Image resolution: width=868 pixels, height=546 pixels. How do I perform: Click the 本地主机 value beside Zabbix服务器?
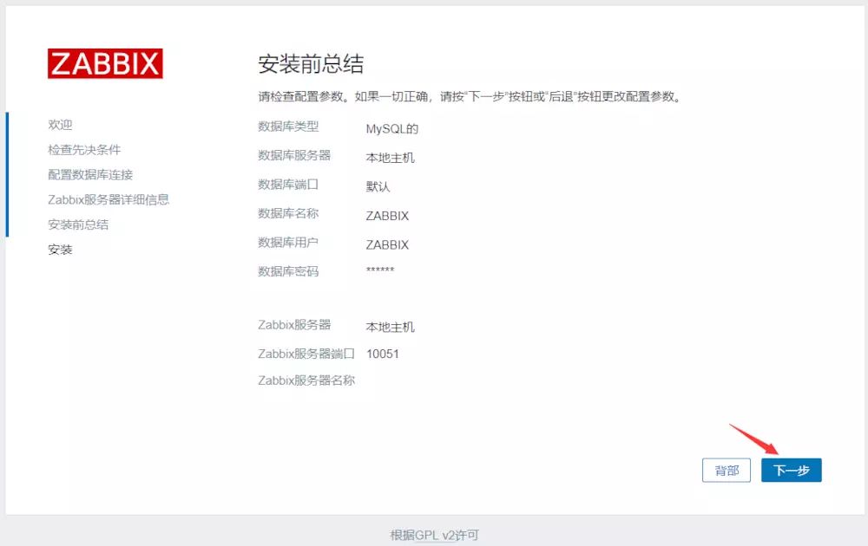(391, 327)
